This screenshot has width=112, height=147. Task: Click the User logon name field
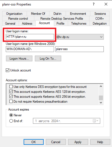(30, 37)
